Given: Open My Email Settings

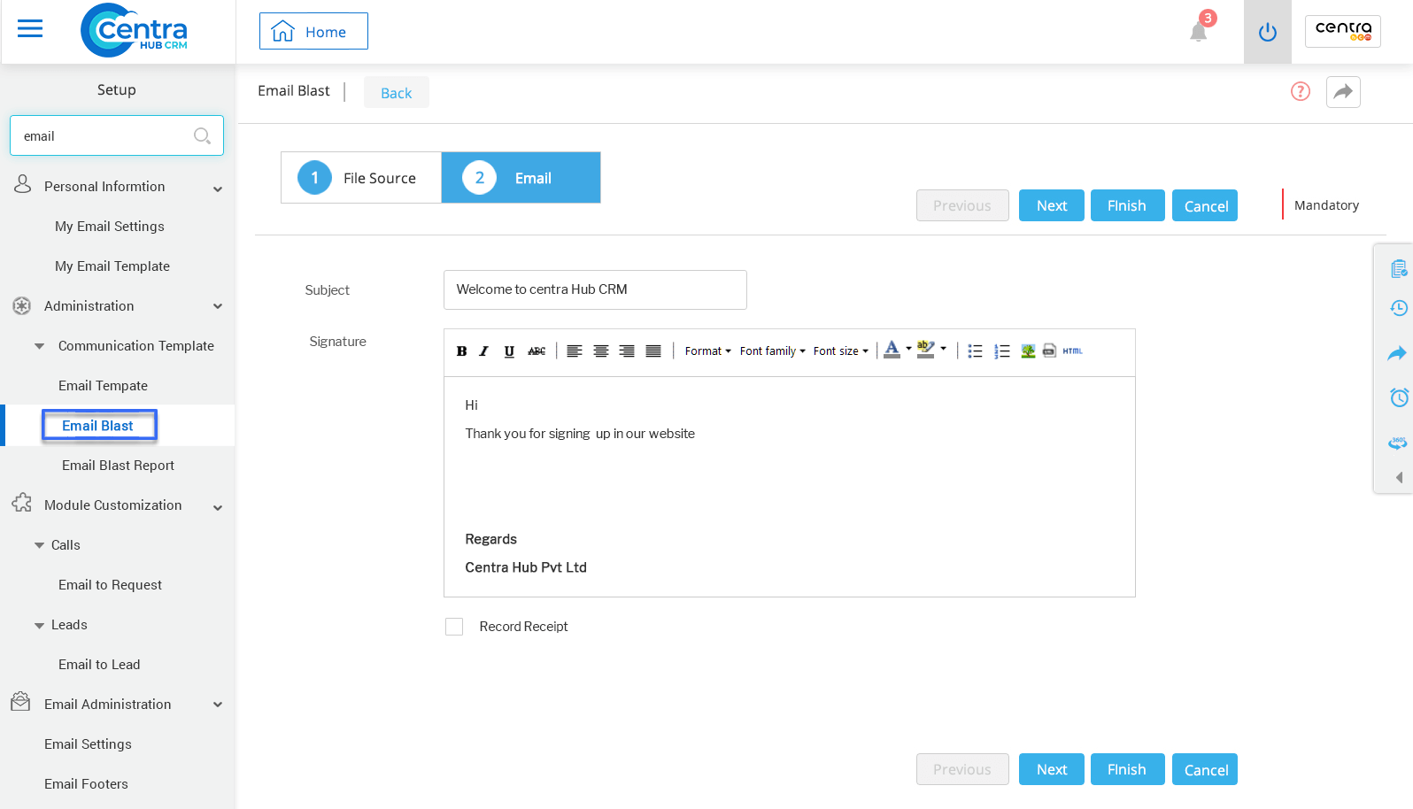Looking at the screenshot, I should 110,227.
